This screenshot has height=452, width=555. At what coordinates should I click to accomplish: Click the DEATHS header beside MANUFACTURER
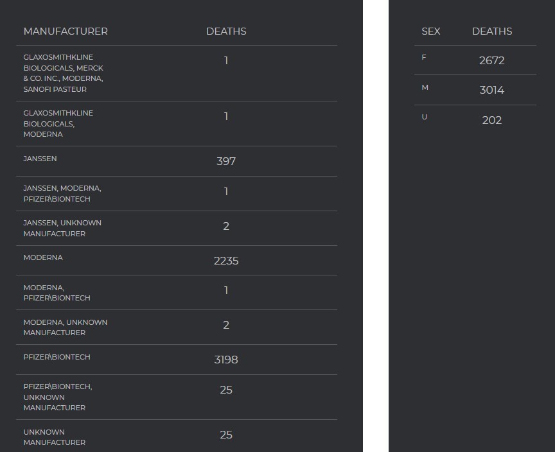pos(226,31)
